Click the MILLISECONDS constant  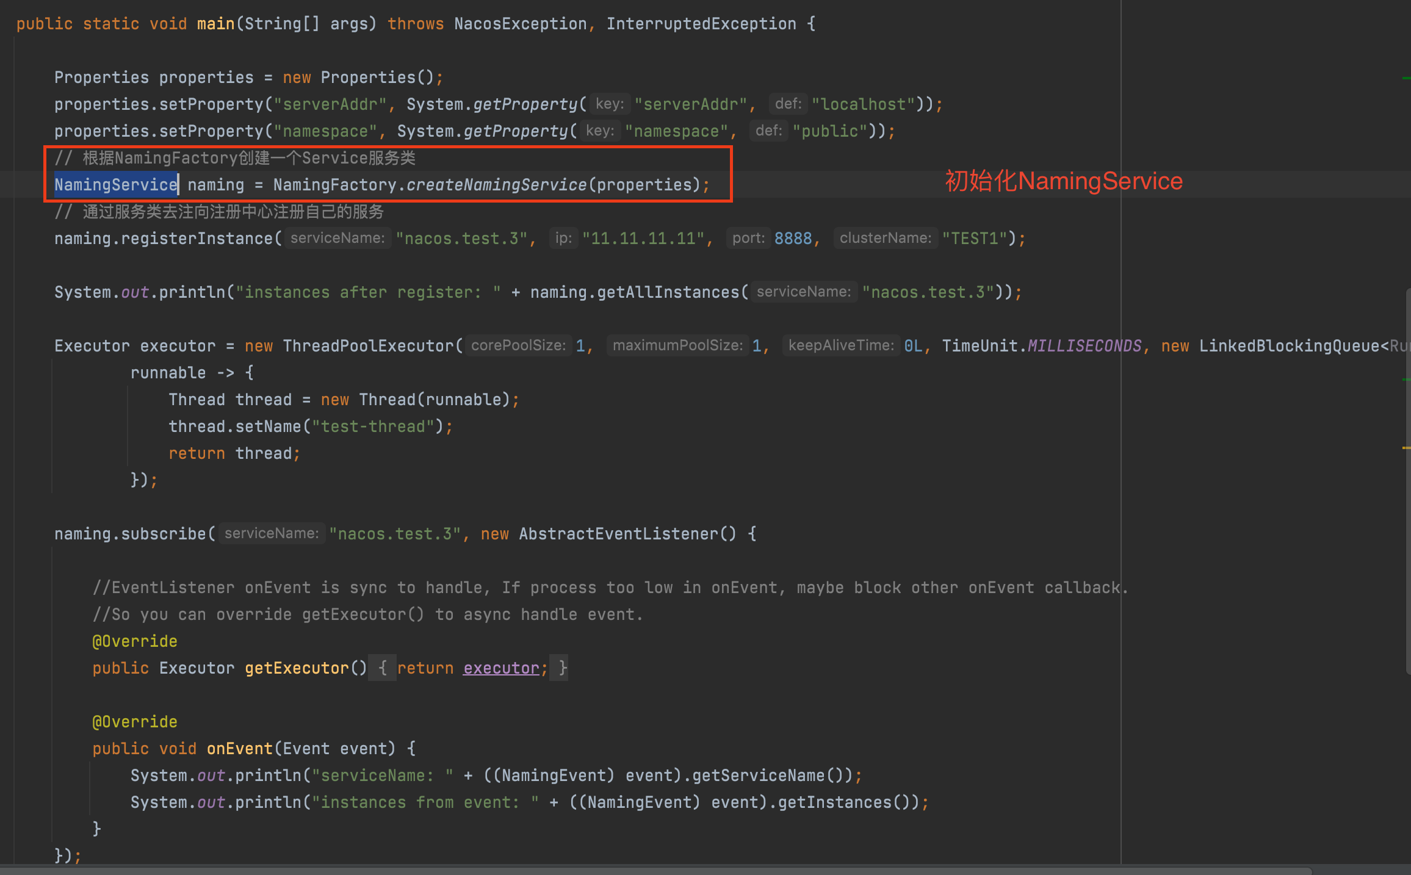[x=1084, y=346]
